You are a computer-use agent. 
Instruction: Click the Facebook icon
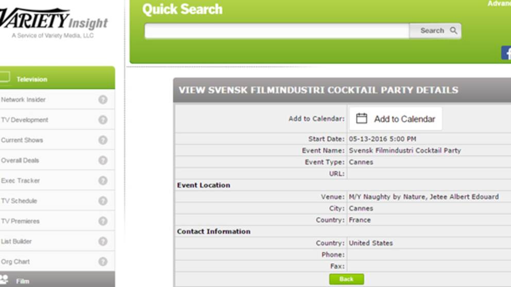tap(506, 52)
